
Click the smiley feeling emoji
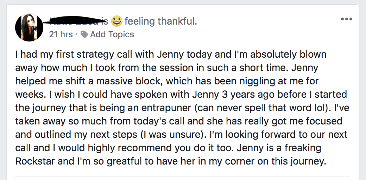(116, 21)
